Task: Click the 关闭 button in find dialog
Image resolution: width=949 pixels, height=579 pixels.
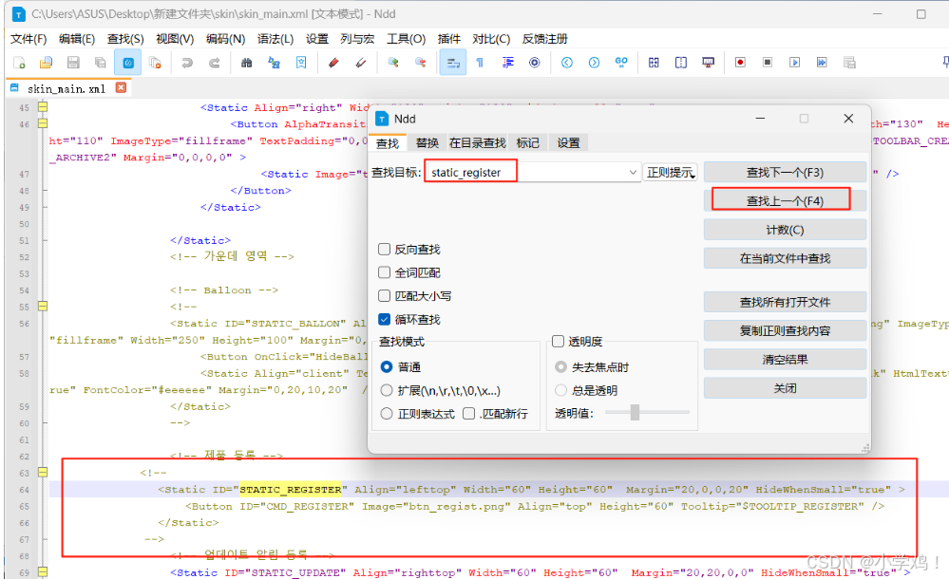Action: 785,388
